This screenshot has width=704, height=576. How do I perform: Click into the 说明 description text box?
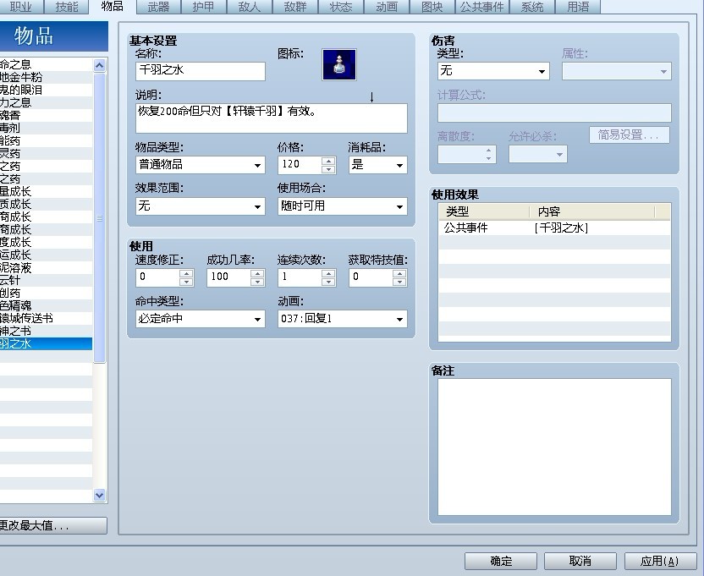tap(271, 118)
